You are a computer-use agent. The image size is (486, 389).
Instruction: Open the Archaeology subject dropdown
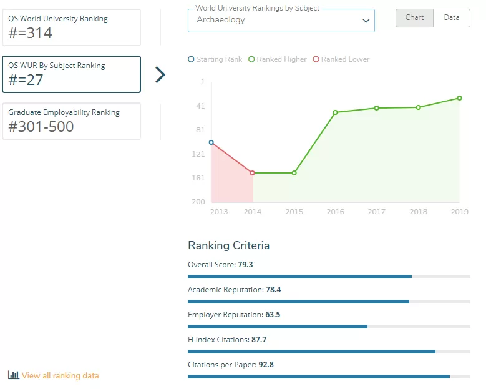281,21
